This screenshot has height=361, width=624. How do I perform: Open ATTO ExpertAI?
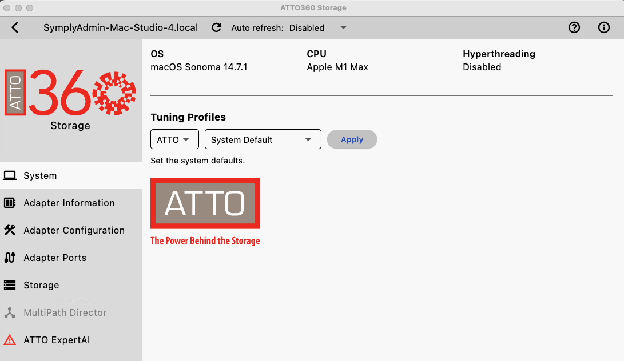coord(71,340)
